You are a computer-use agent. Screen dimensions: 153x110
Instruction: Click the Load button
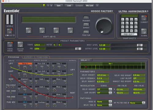tap(69, 5)
